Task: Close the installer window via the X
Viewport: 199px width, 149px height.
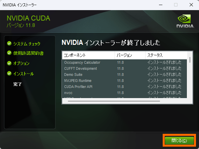Action: pyautogui.click(x=191, y=5)
